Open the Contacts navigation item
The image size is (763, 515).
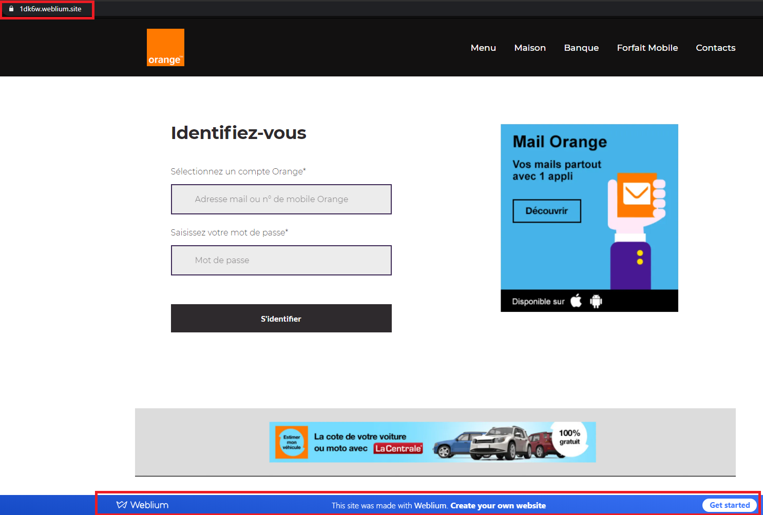click(x=716, y=48)
